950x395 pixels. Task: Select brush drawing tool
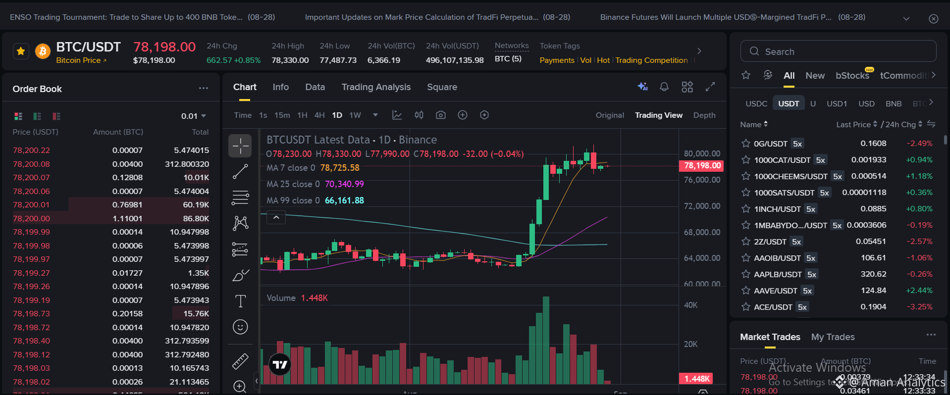click(x=240, y=275)
